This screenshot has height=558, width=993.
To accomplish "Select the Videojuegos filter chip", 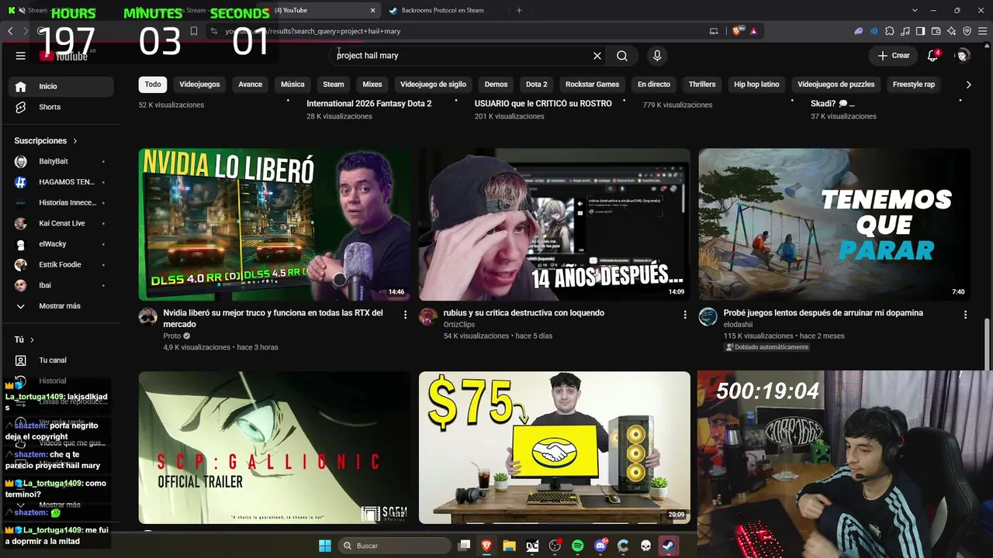I will click(x=199, y=84).
